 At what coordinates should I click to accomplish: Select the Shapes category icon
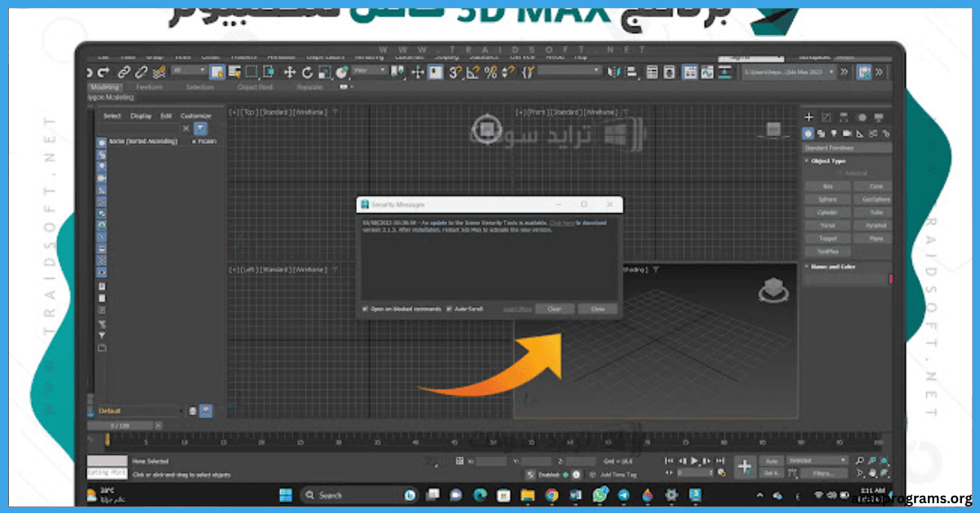point(821,133)
